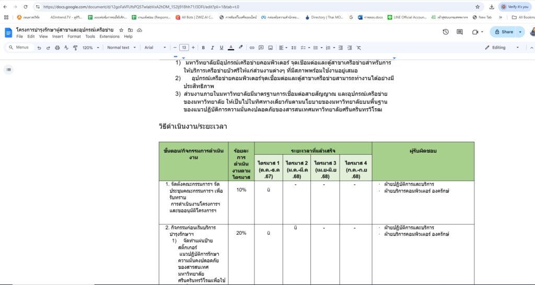Image resolution: width=535 pixels, height=285 pixels.
Task: Increase the paragraph indent
Action: [350, 48]
